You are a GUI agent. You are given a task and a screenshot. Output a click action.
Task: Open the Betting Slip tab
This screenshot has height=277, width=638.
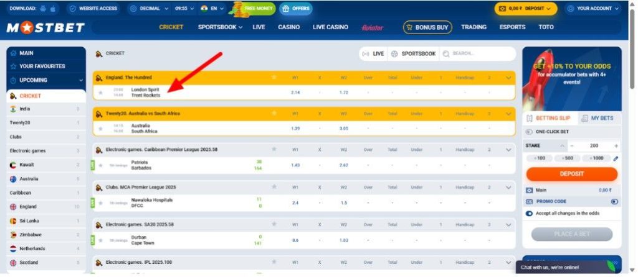(x=550, y=118)
